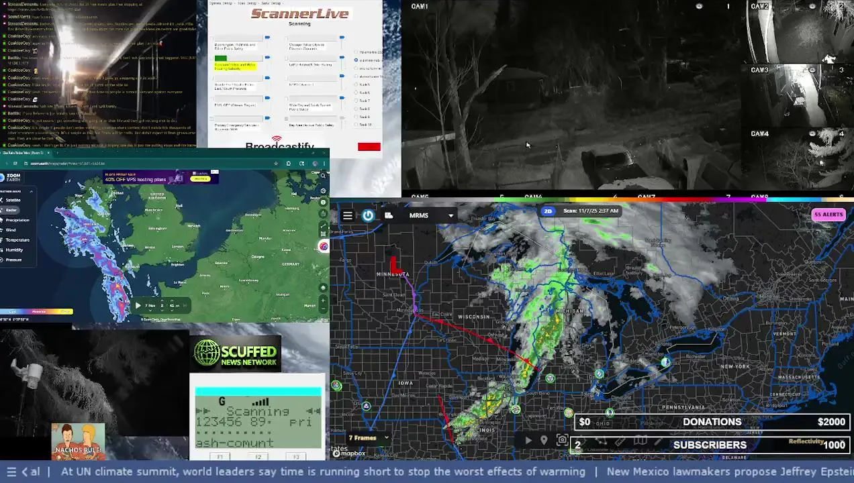Click the Zoom Earth logo
This screenshot has width=854, height=483.
pos(11,178)
